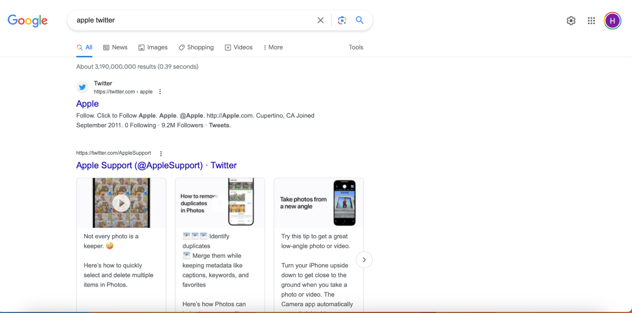Open the Settings gear icon
Viewport: 632px width, 313px height.
coord(571,21)
